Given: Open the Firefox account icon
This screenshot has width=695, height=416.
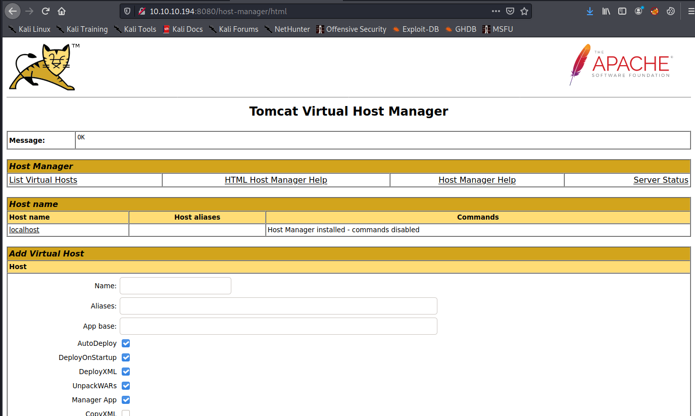Looking at the screenshot, I should click(x=638, y=11).
